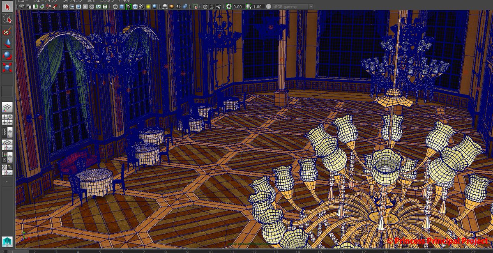
Task: Edit the exposure value field 0.00
Action: (239, 7)
